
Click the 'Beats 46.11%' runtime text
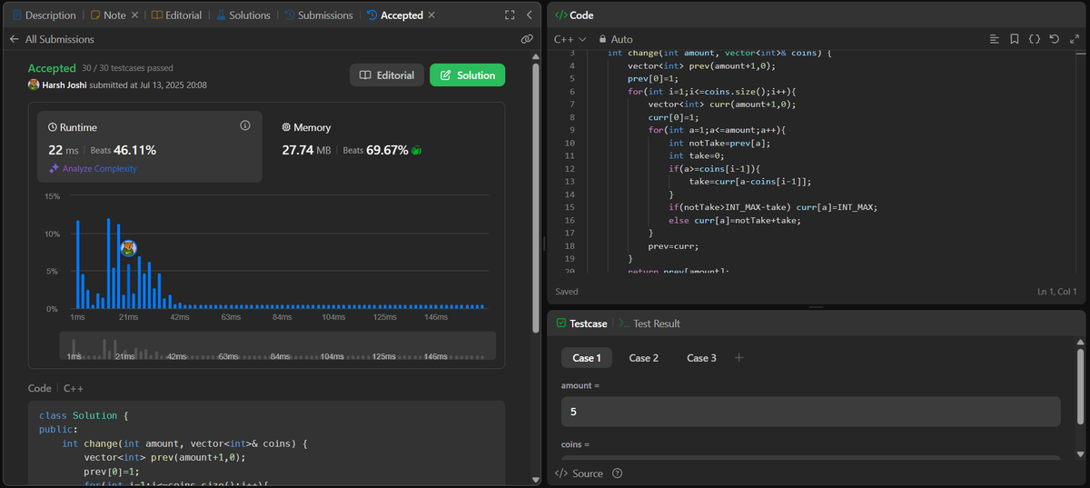click(123, 150)
